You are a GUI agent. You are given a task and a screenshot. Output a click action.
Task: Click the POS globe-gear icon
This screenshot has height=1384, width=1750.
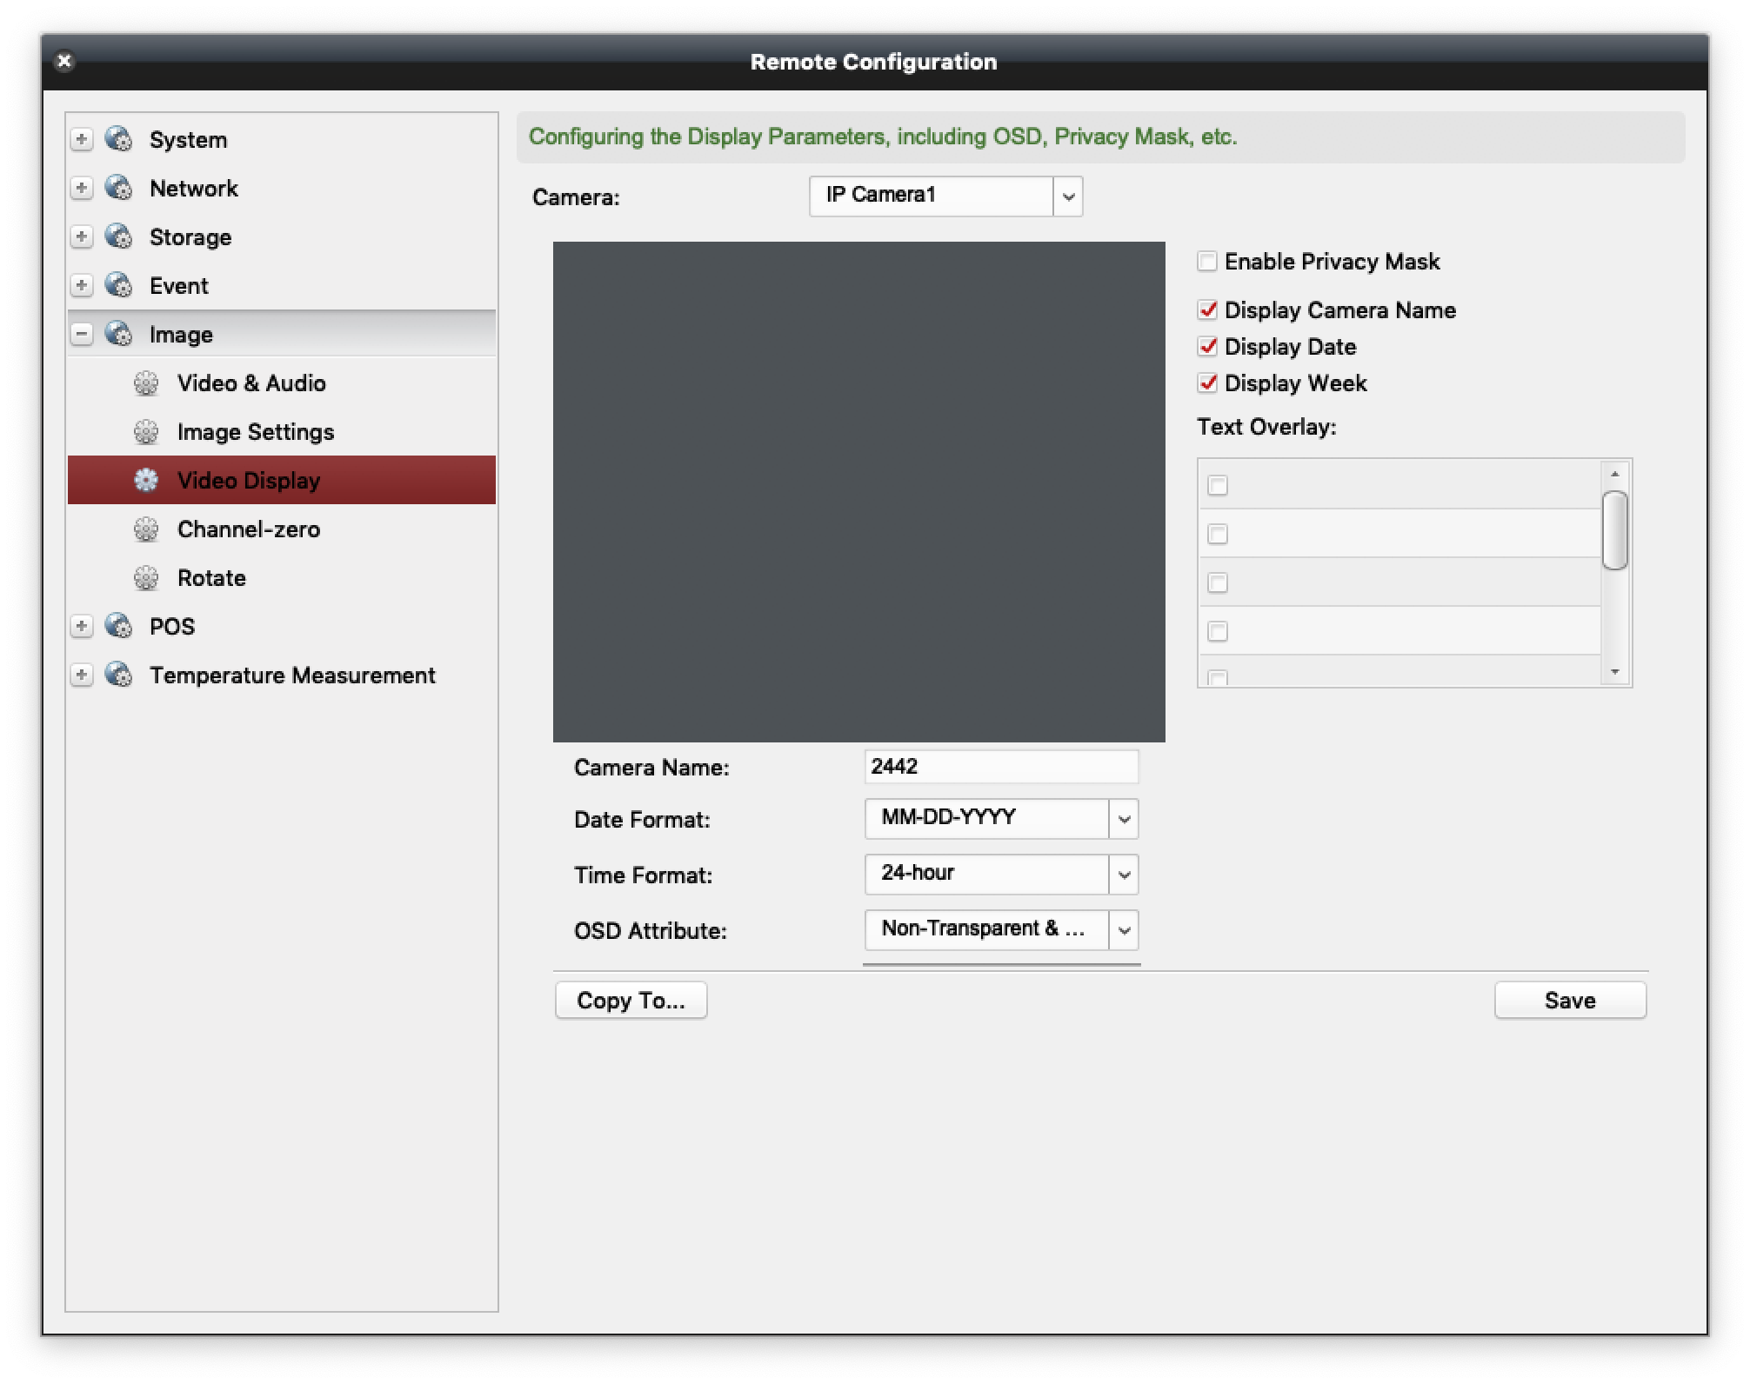pyautogui.click(x=118, y=626)
